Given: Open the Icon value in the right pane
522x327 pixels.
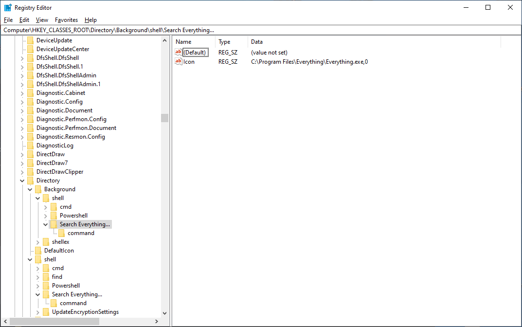Looking at the screenshot, I should pyautogui.click(x=187, y=61).
